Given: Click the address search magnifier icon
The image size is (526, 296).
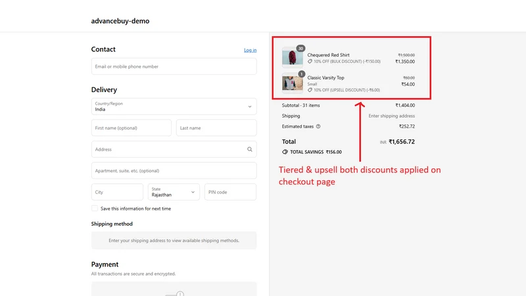Looking at the screenshot, I should click(250, 149).
